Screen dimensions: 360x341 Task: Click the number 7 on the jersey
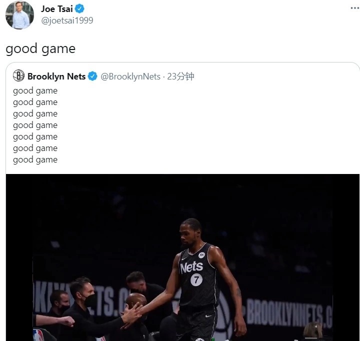tap(196, 280)
